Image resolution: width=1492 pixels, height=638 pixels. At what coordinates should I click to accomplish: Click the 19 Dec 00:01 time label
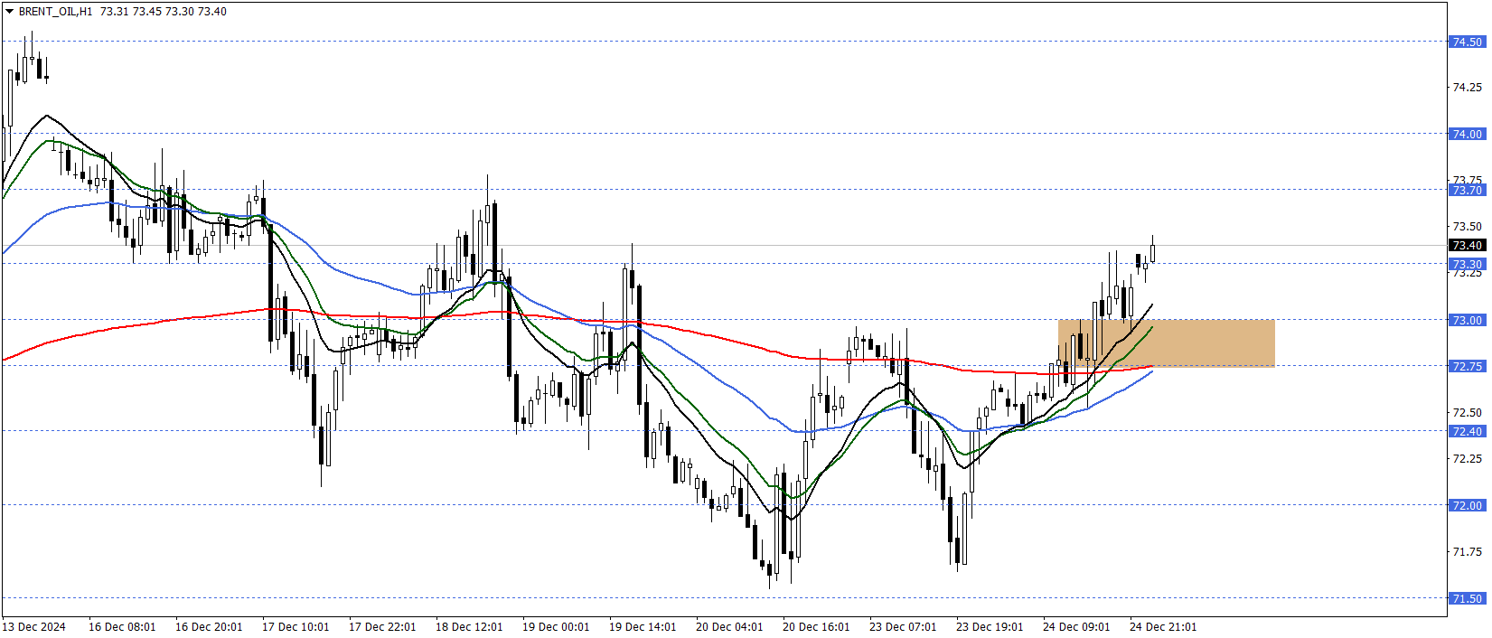coord(556,627)
